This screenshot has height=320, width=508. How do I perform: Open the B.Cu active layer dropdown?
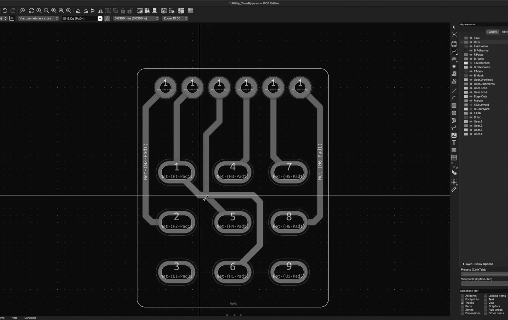coord(100,18)
